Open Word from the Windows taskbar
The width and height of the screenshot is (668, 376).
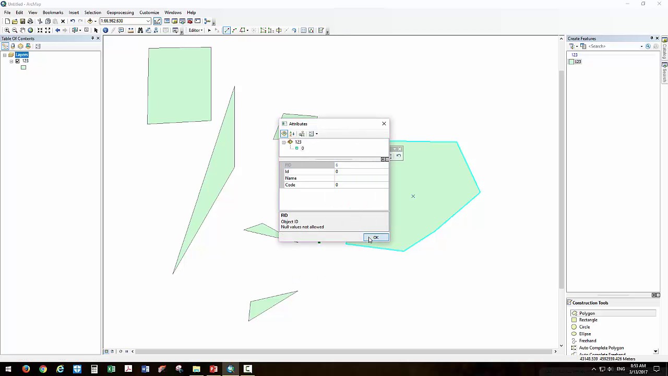pyautogui.click(x=145, y=370)
